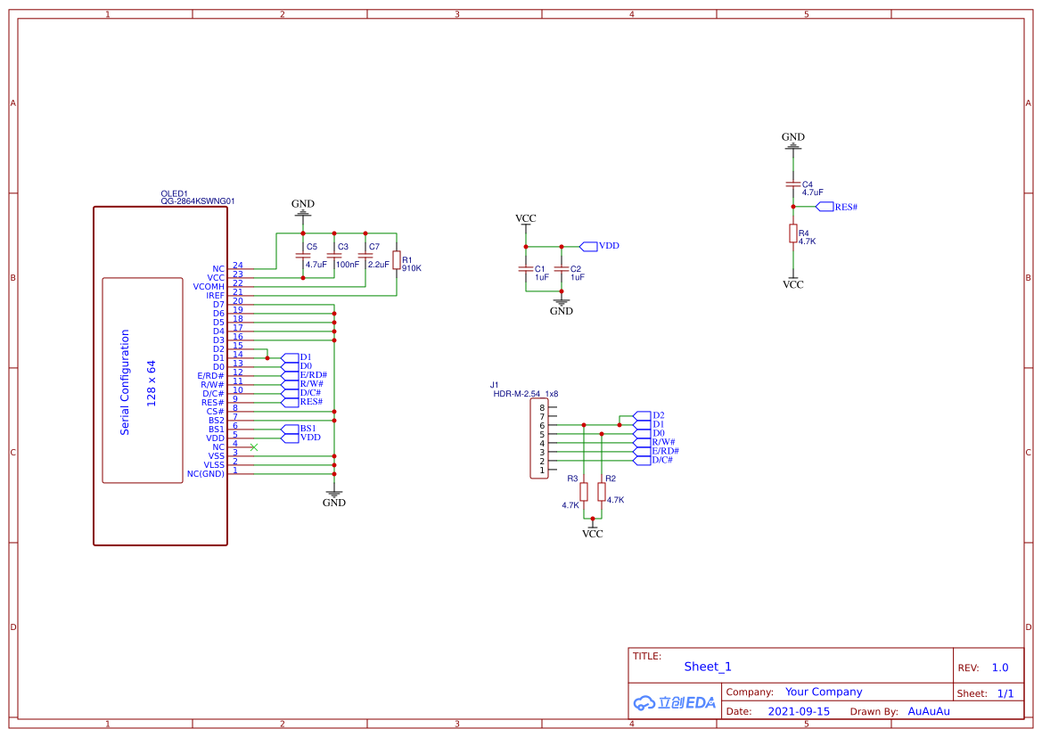1042x737 pixels.
Task: Select the R1 910K resistor symbol
Action: (x=397, y=260)
